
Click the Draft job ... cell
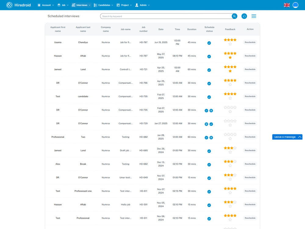125,151
